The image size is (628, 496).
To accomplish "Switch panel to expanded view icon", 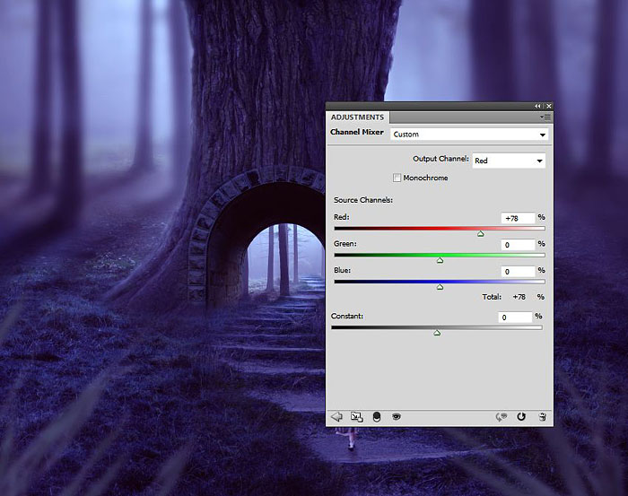I will [356, 416].
